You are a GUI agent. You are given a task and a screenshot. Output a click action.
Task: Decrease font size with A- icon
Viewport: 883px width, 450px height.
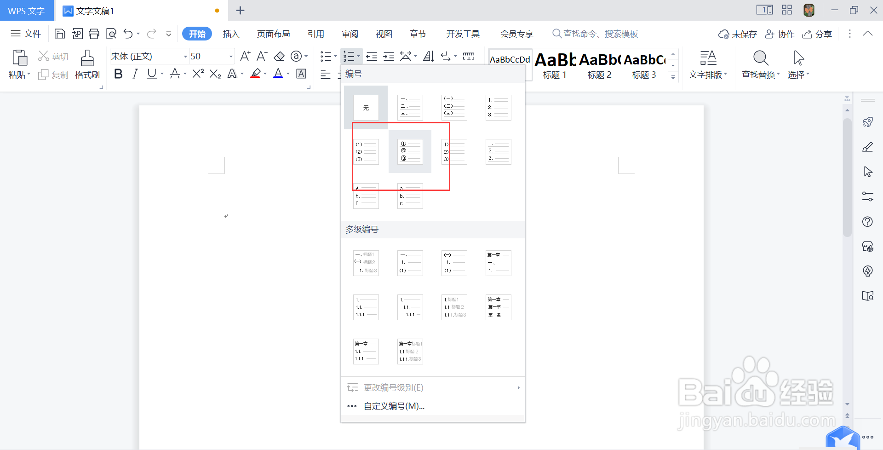coord(262,56)
